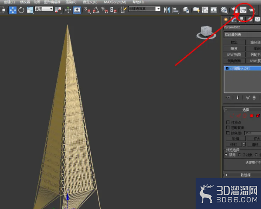The height and width of the screenshot is (209, 261).
Task: Open the named selection sets dropdown
Action: click(x=145, y=9)
